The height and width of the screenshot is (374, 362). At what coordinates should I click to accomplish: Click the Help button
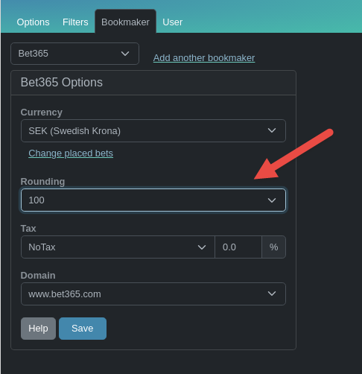click(38, 329)
